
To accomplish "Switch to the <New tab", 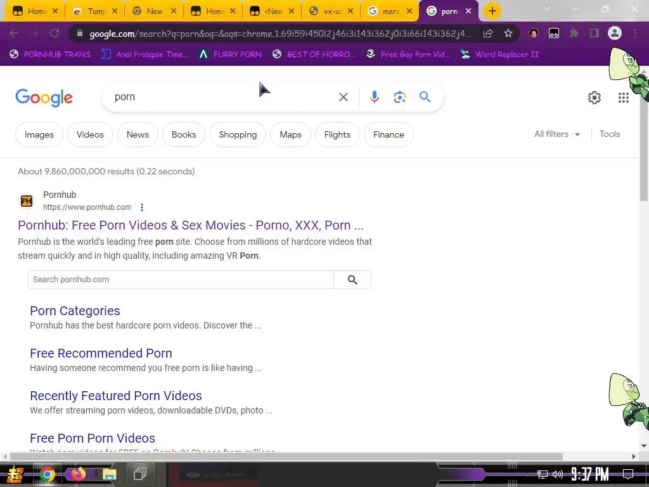I will [273, 11].
